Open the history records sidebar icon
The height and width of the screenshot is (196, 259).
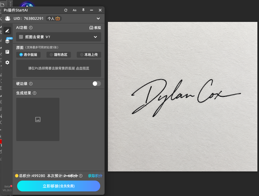[x=7, y=52]
